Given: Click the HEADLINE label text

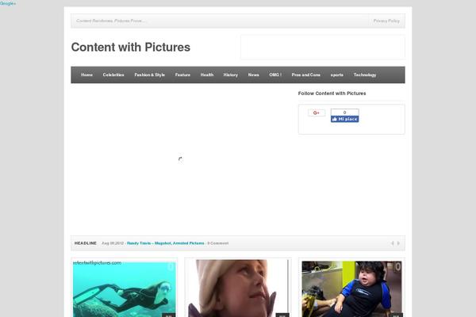Looking at the screenshot, I should [86, 243].
